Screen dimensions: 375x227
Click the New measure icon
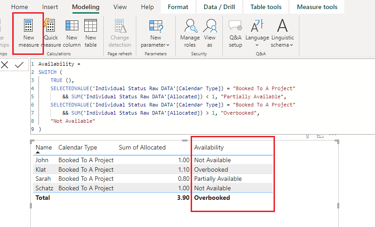[29, 25]
